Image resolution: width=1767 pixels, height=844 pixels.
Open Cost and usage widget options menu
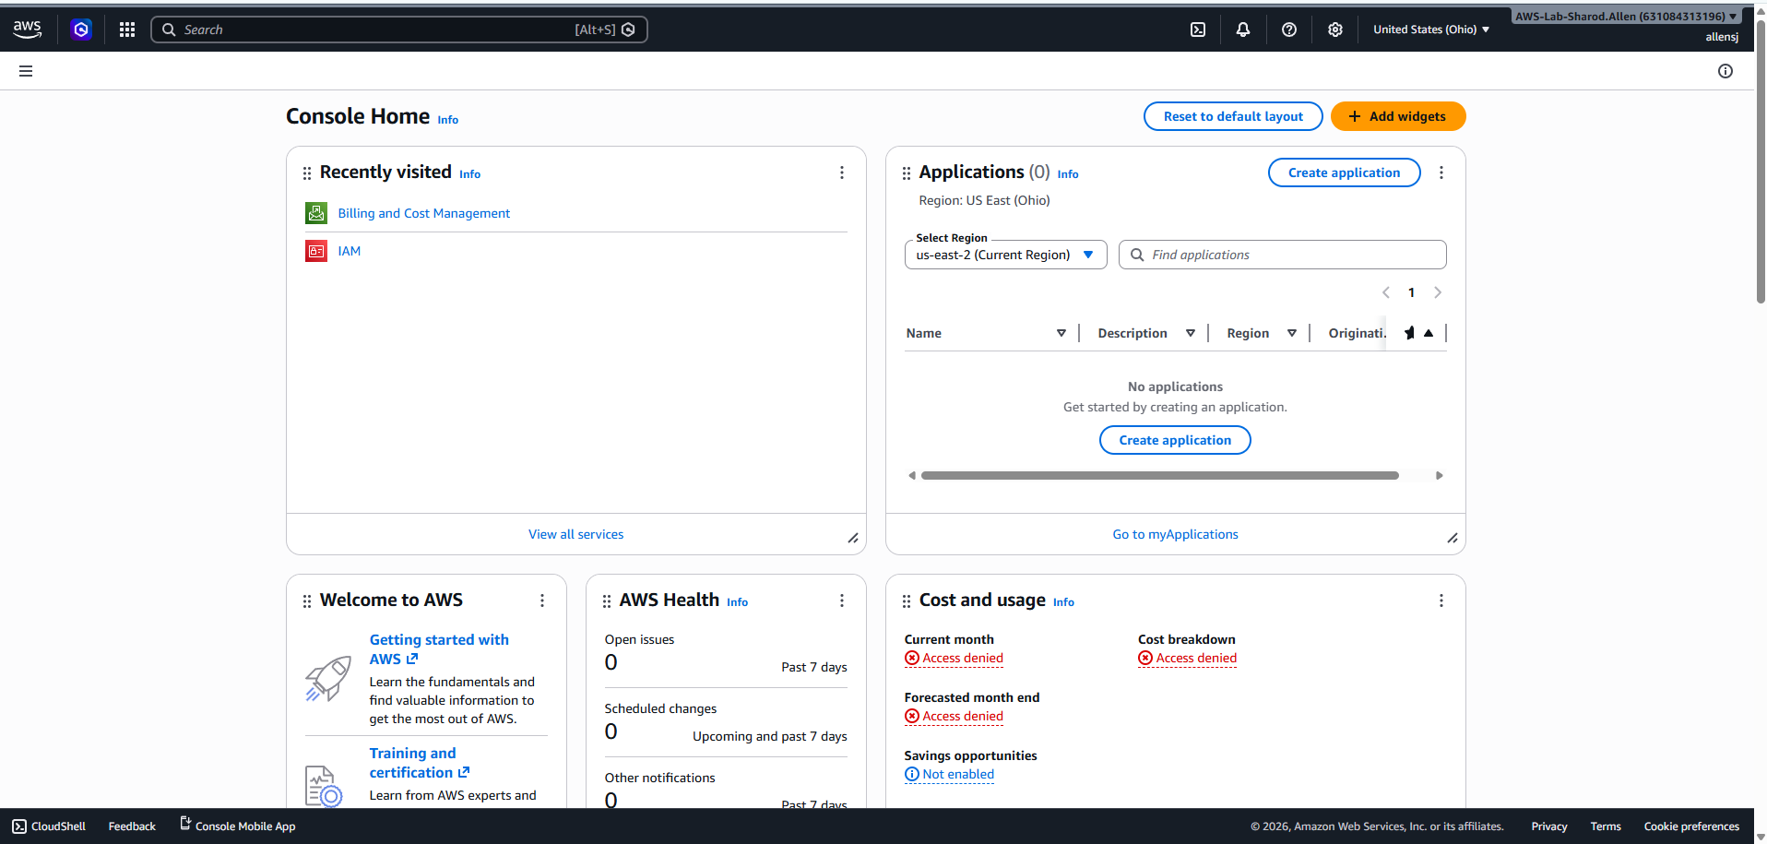(x=1441, y=600)
